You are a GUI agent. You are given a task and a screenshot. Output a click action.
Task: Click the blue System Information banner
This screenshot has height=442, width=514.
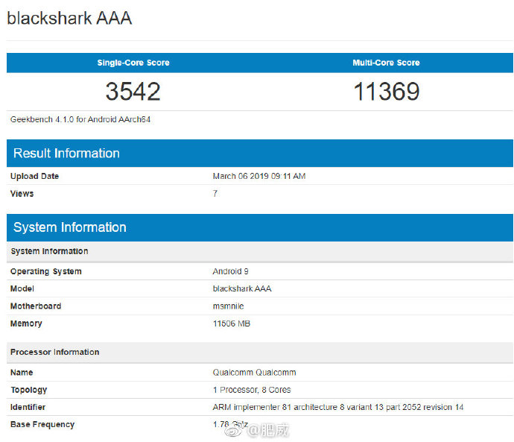[x=260, y=227]
